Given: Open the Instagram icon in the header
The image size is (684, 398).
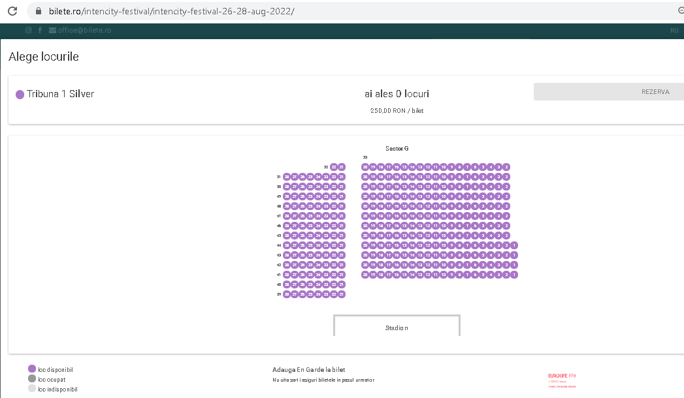Looking at the screenshot, I should coord(28,30).
